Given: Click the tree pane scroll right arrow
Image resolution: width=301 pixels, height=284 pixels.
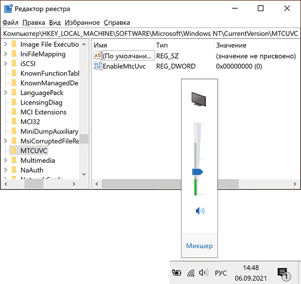Looking at the screenshot, I should 74,184.
